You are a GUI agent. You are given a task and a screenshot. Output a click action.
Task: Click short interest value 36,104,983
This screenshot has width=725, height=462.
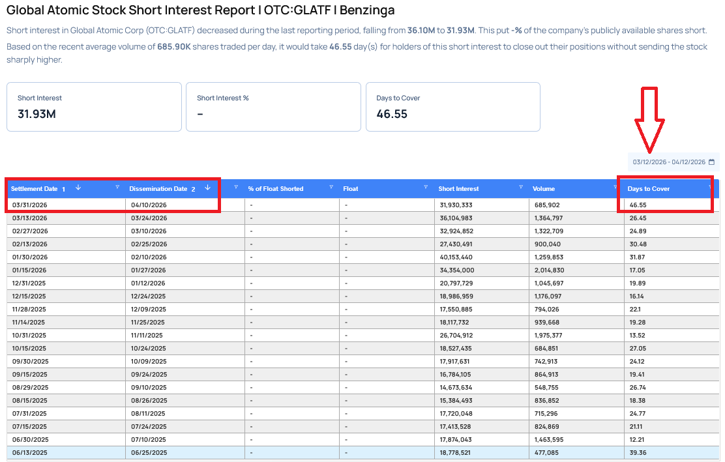pyautogui.click(x=456, y=218)
